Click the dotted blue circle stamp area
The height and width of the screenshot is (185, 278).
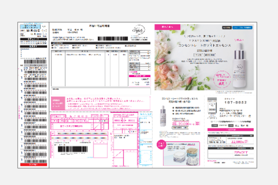145,157
